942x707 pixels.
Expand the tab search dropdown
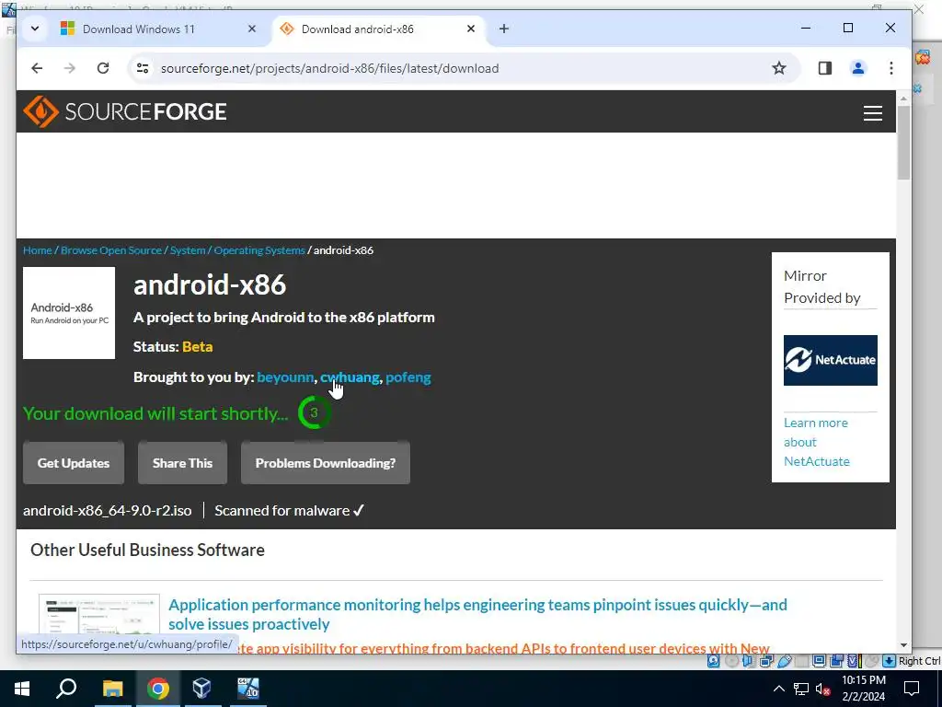tap(35, 29)
